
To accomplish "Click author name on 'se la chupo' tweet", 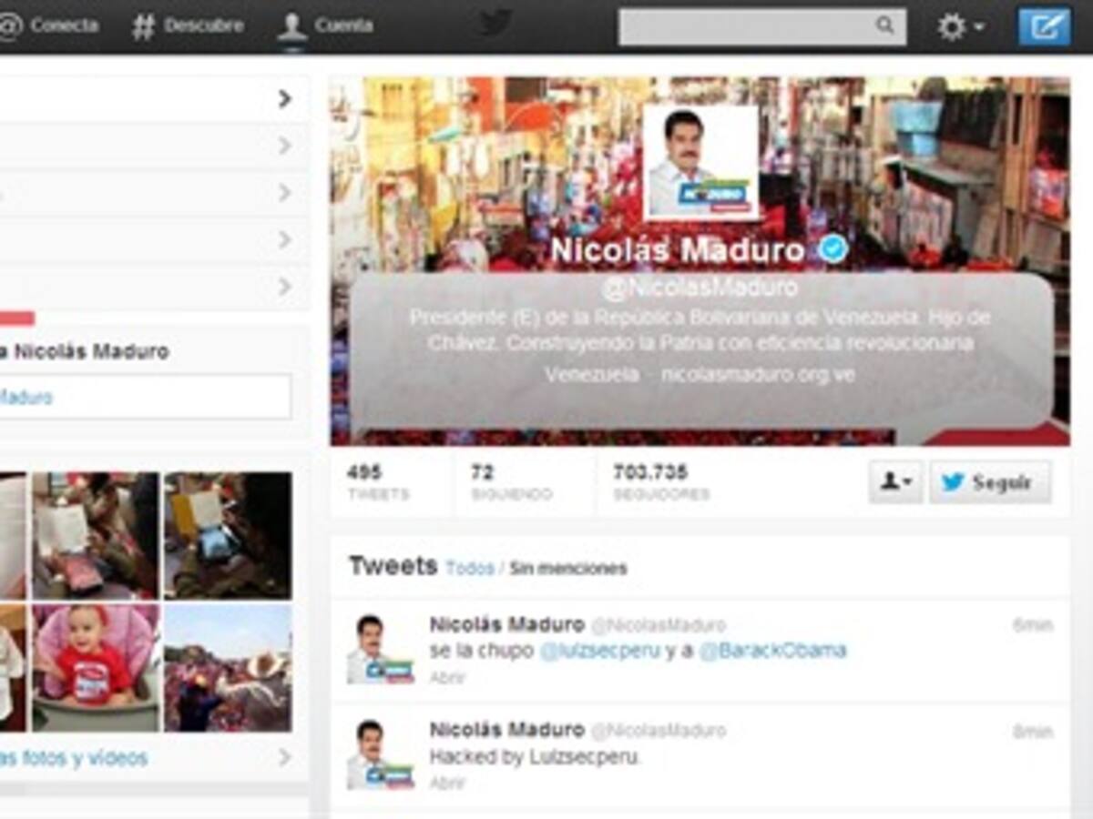I will coord(507,624).
